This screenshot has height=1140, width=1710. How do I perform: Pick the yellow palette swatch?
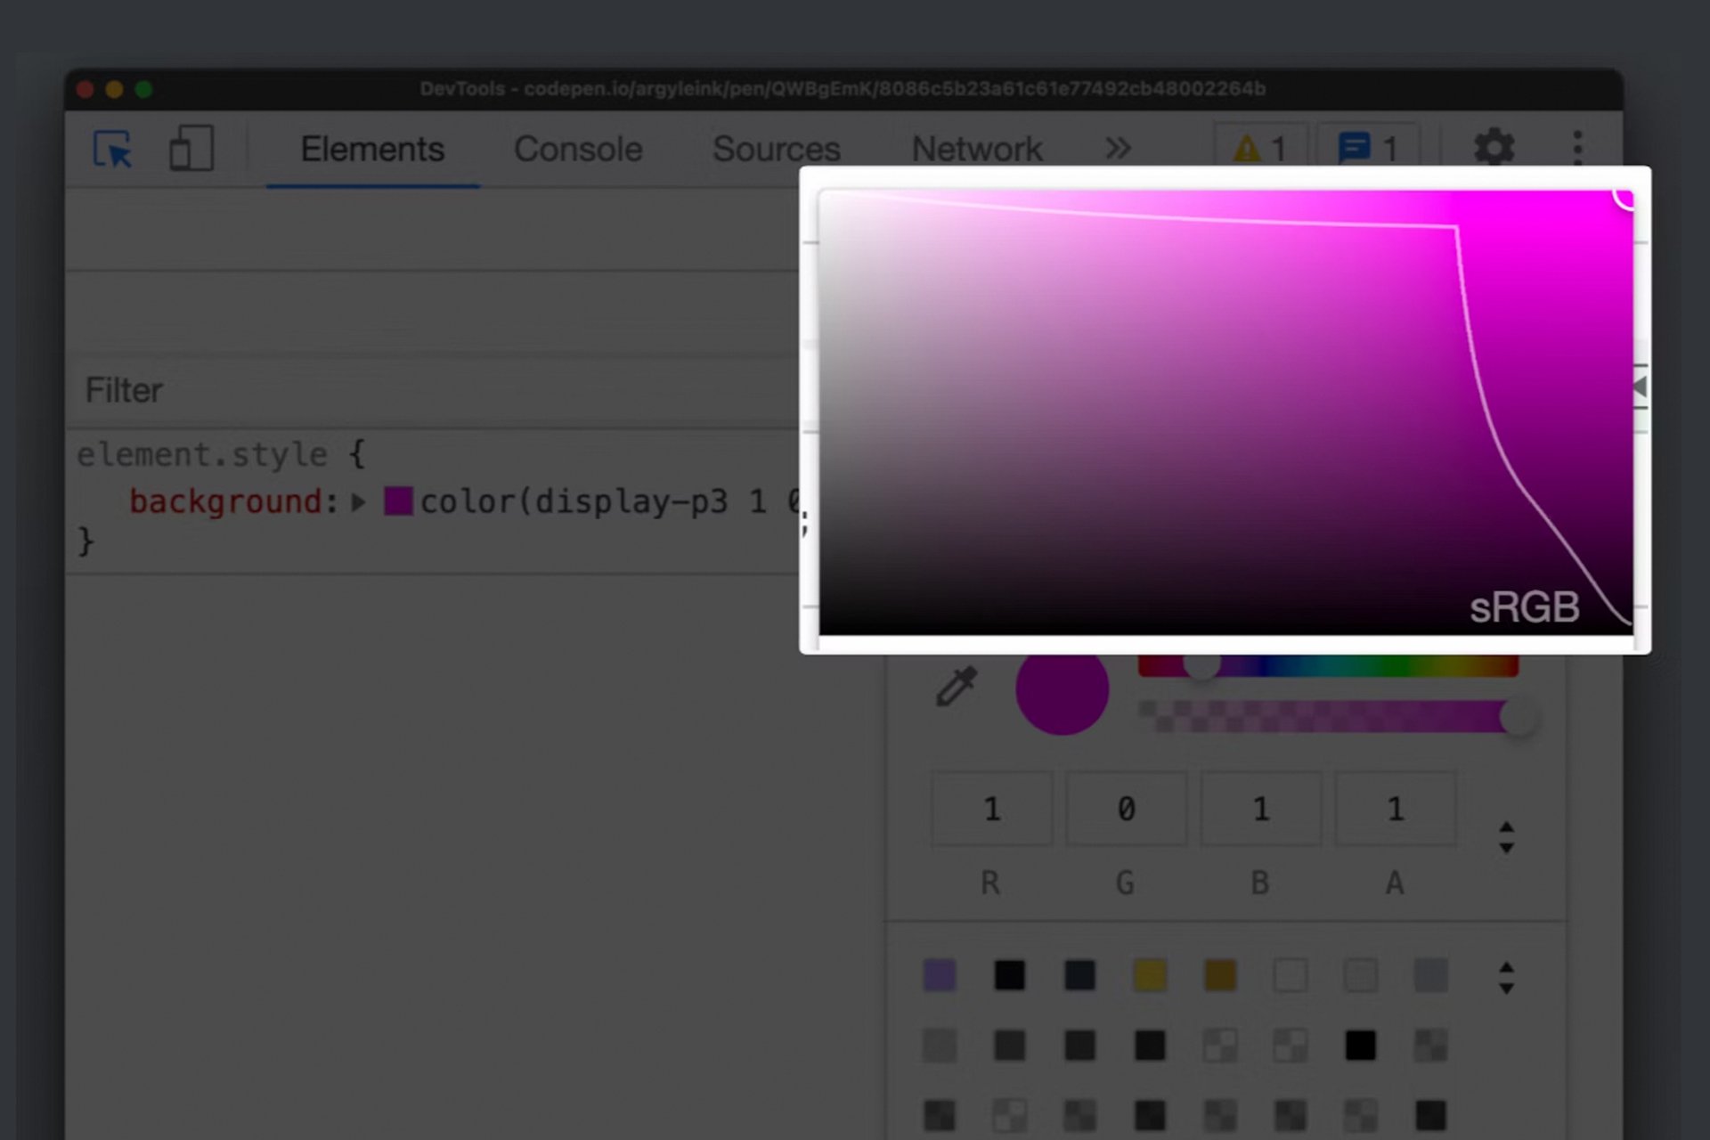click(x=1150, y=975)
